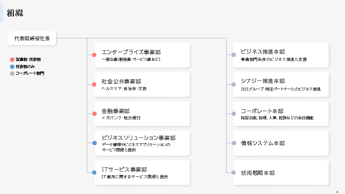Select the 情報システム本部 card
The width and height of the screenshot is (345, 194).
(x=281, y=143)
